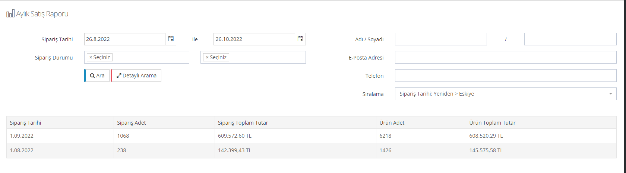Focus the E-Posta Adresi input field
This screenshot has width=626, height=173.
click(506, 57)
